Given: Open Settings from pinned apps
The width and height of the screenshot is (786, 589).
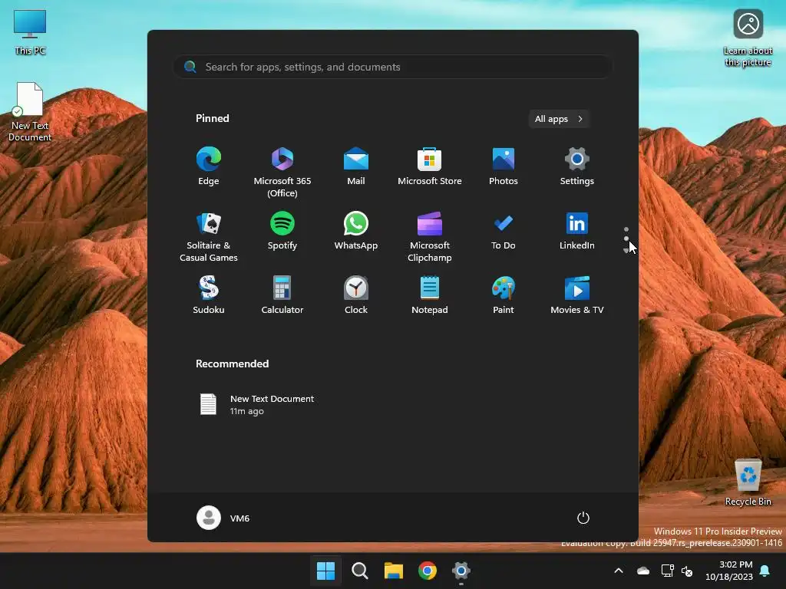Looking at the screenshot, I should tap(577, 166).
